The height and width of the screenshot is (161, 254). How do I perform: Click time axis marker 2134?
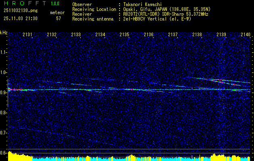(x=100, y=34)
